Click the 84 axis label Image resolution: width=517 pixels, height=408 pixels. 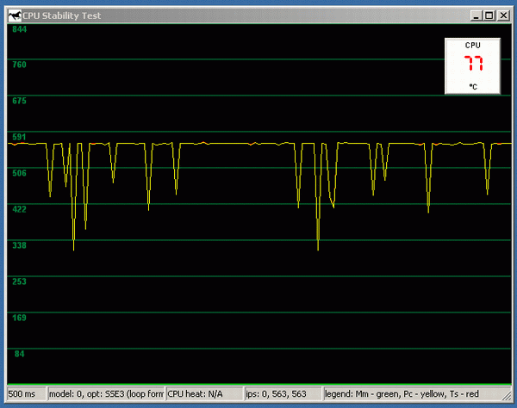[x=19, y=354]
